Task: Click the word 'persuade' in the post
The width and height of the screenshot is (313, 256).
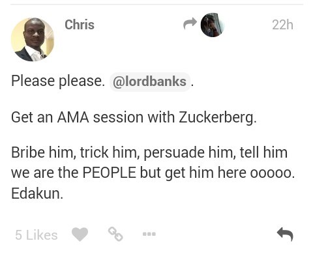Action: 174,153
